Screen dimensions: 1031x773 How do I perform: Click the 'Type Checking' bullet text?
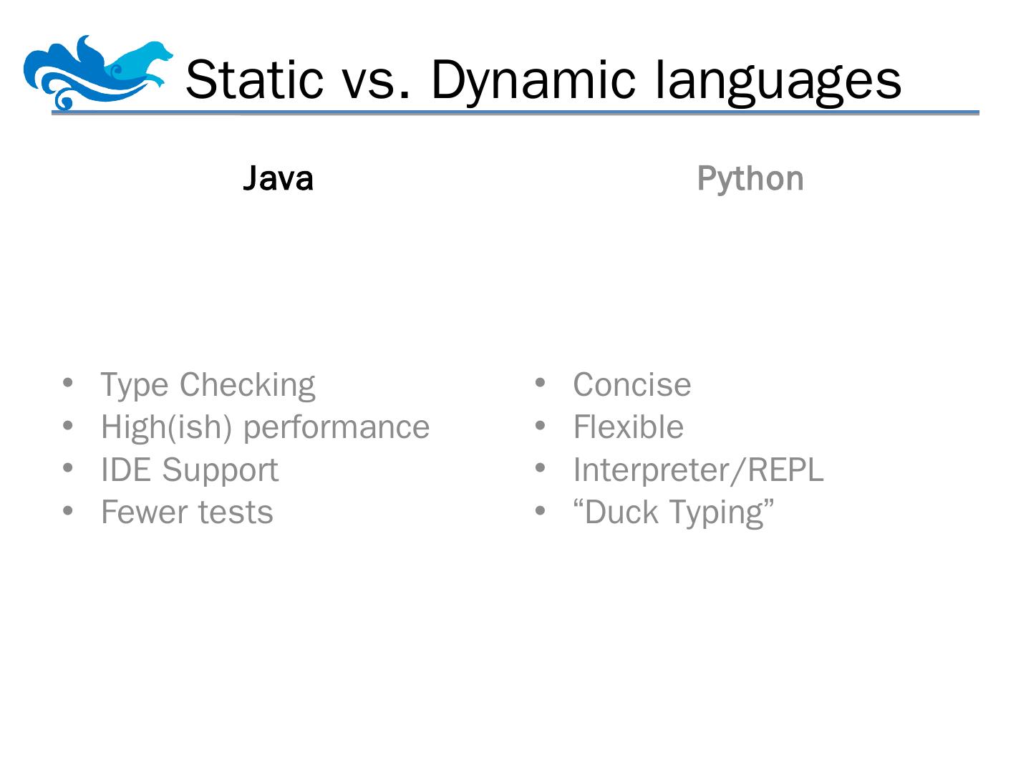pyautogui.click(x=208, y=385)
